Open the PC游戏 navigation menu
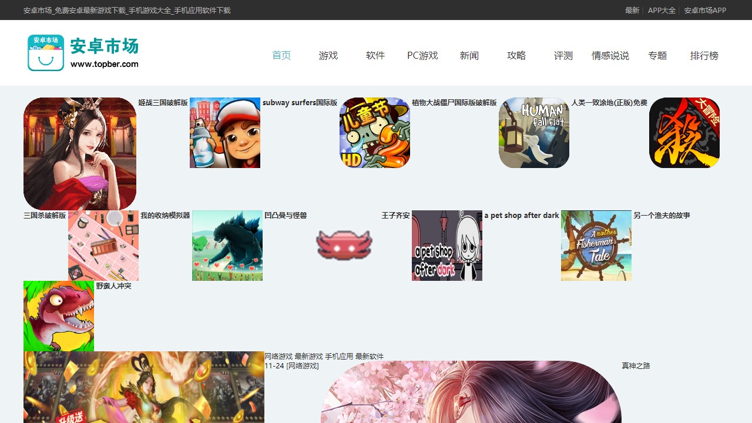The height and width of the screenshot is (423, 752). tap(422, 55)
